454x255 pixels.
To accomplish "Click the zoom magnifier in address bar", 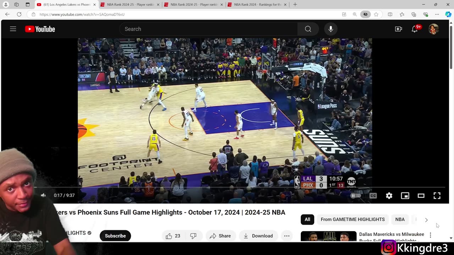I will point(355,15).
